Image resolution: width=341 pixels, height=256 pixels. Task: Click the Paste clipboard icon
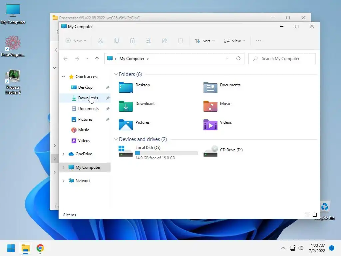[132, 41]
